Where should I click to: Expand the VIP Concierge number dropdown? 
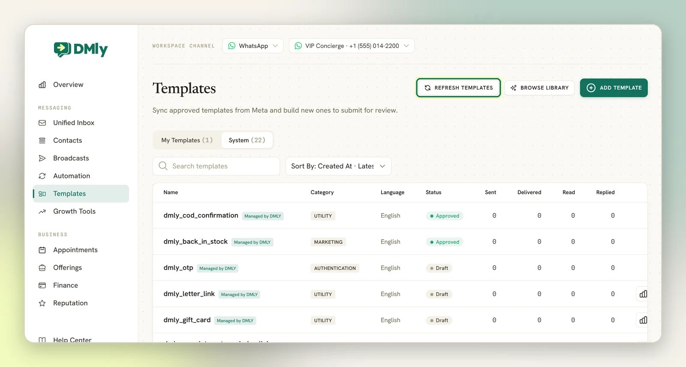(352, 46)
